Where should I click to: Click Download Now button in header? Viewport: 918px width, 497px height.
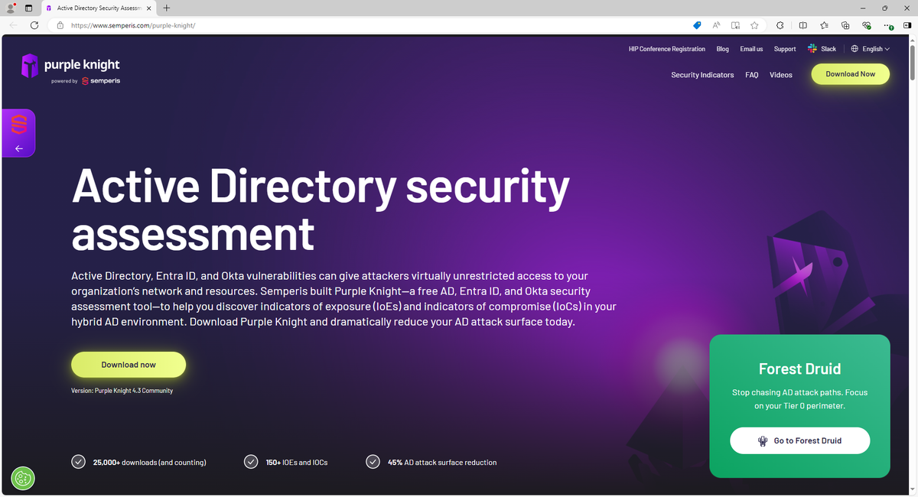tap(850, 74)
